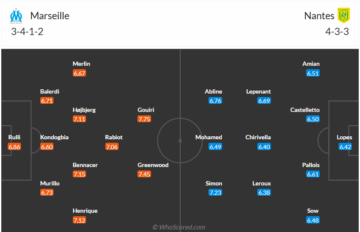The image size is (360, 232).
Task: Select Greenwood's 7.45 rating badge
Action: coord(144,174)
